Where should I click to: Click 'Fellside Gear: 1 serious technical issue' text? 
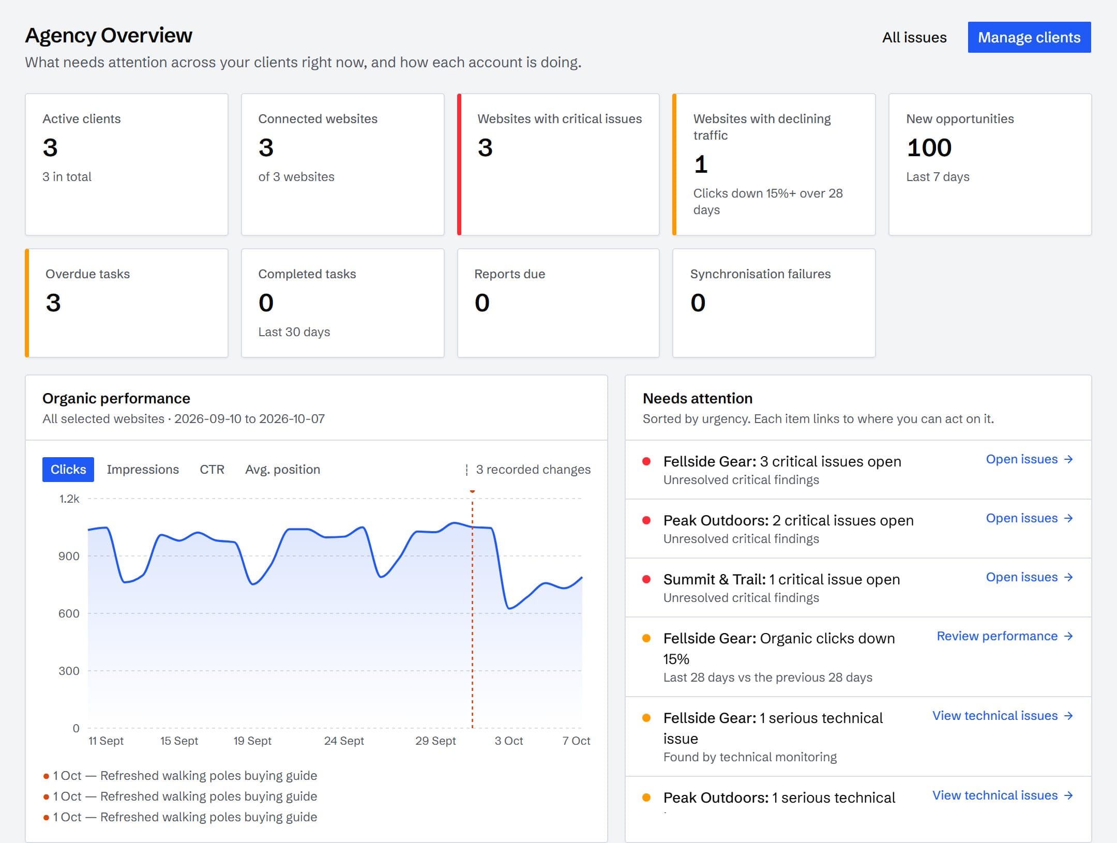point(773,728)
